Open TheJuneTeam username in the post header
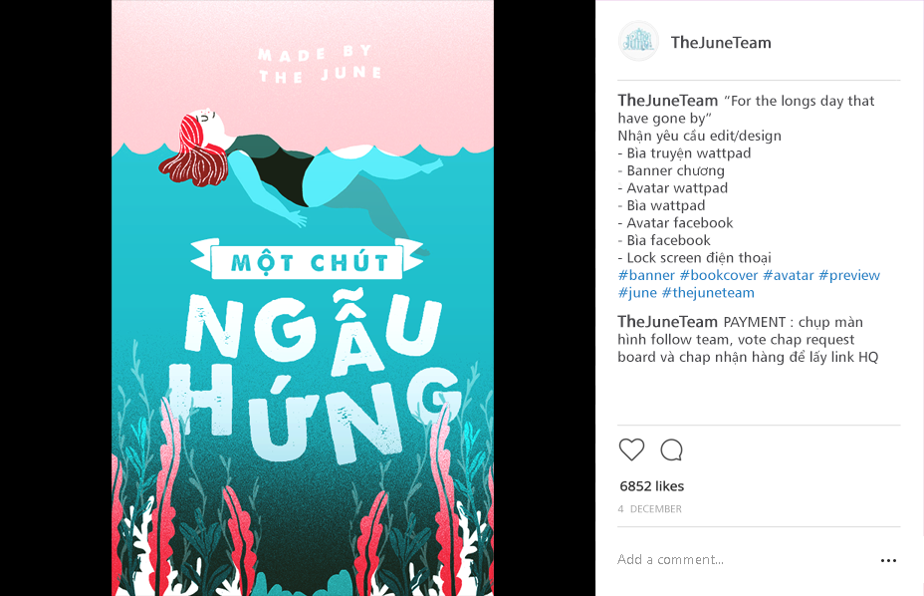This screenshot has width=924, height=596. coord(721,43)
